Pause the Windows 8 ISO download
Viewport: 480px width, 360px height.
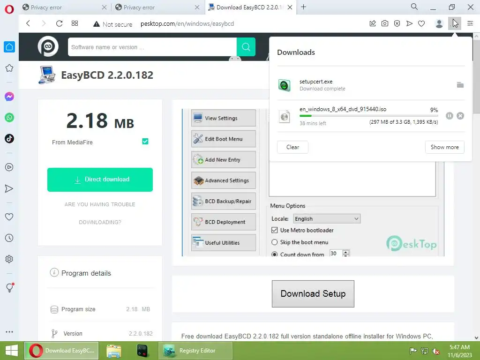(x=450, y=116)
